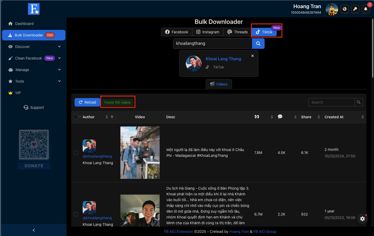The width and height of the screenshot is (374, 236).
Task: Dismiss the Khoai Lang Thang profile card
Action: tap(253, 56)
